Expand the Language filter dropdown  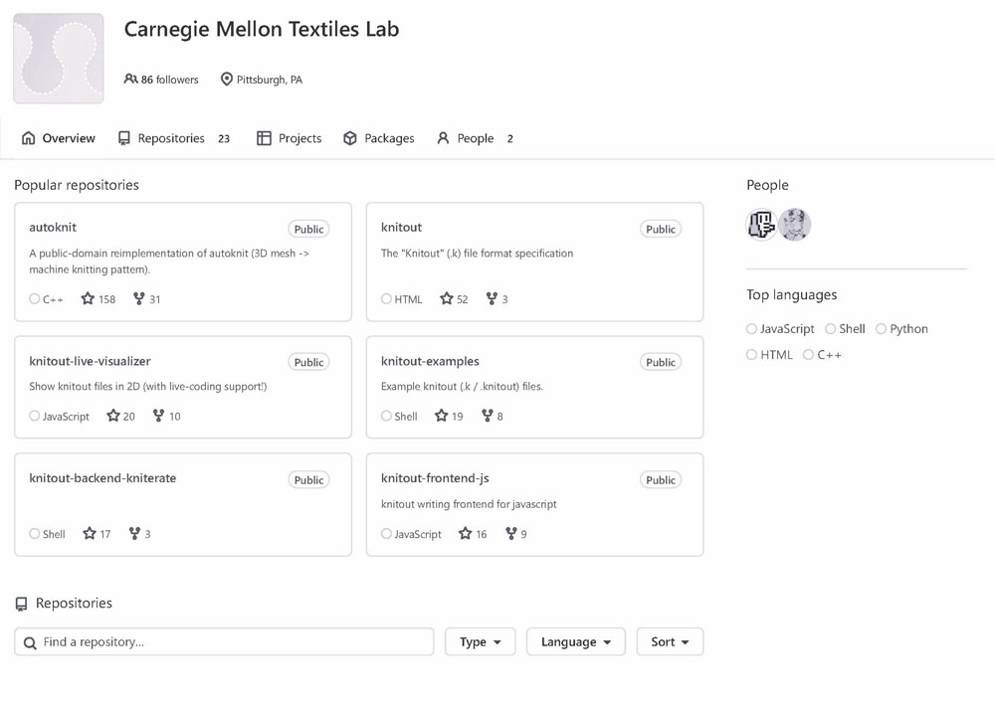pyautogui.click(x=576, y=641)
